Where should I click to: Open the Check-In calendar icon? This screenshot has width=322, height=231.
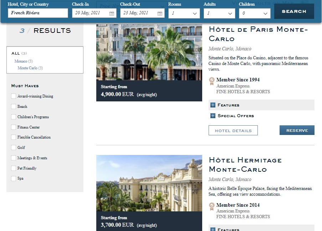(112, 14)
